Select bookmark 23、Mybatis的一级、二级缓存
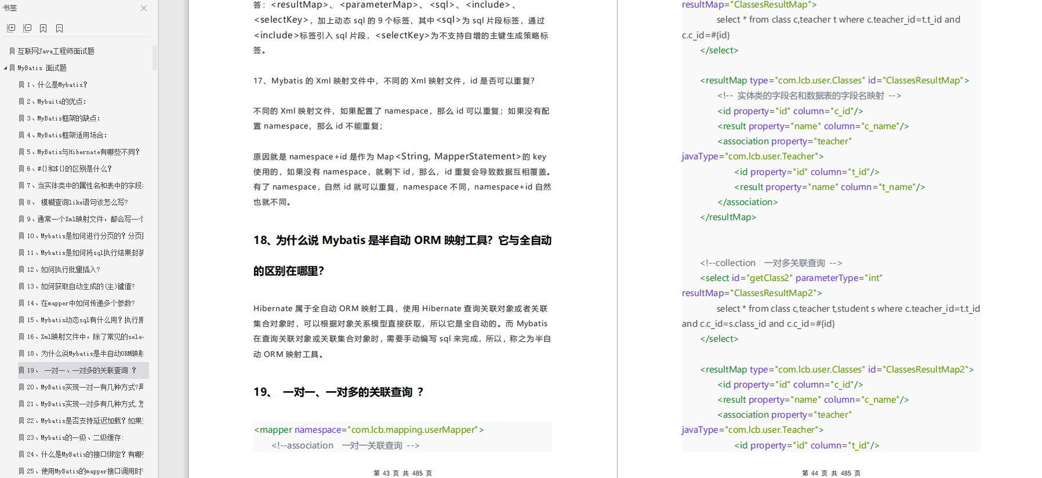This screenshot has height=478, width=1042. [75, 437]
